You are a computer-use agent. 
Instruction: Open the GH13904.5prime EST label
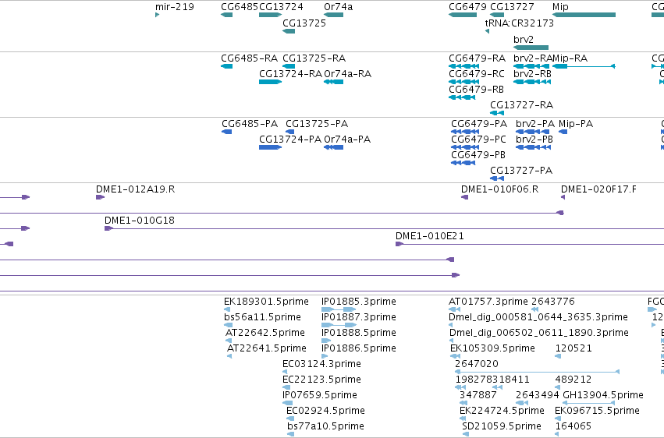click(603, 395)
